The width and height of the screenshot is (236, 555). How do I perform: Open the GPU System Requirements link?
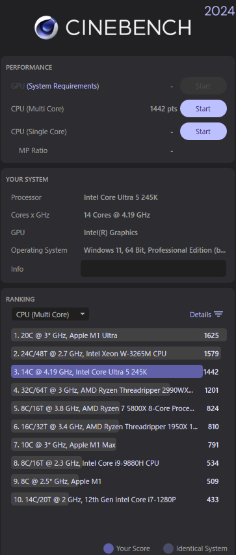click(63, 86)
